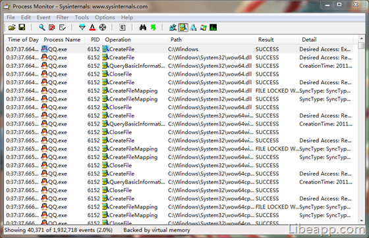Toggle Show Profiling Events icon
This screenshot has width=369, height=238.
213,28
